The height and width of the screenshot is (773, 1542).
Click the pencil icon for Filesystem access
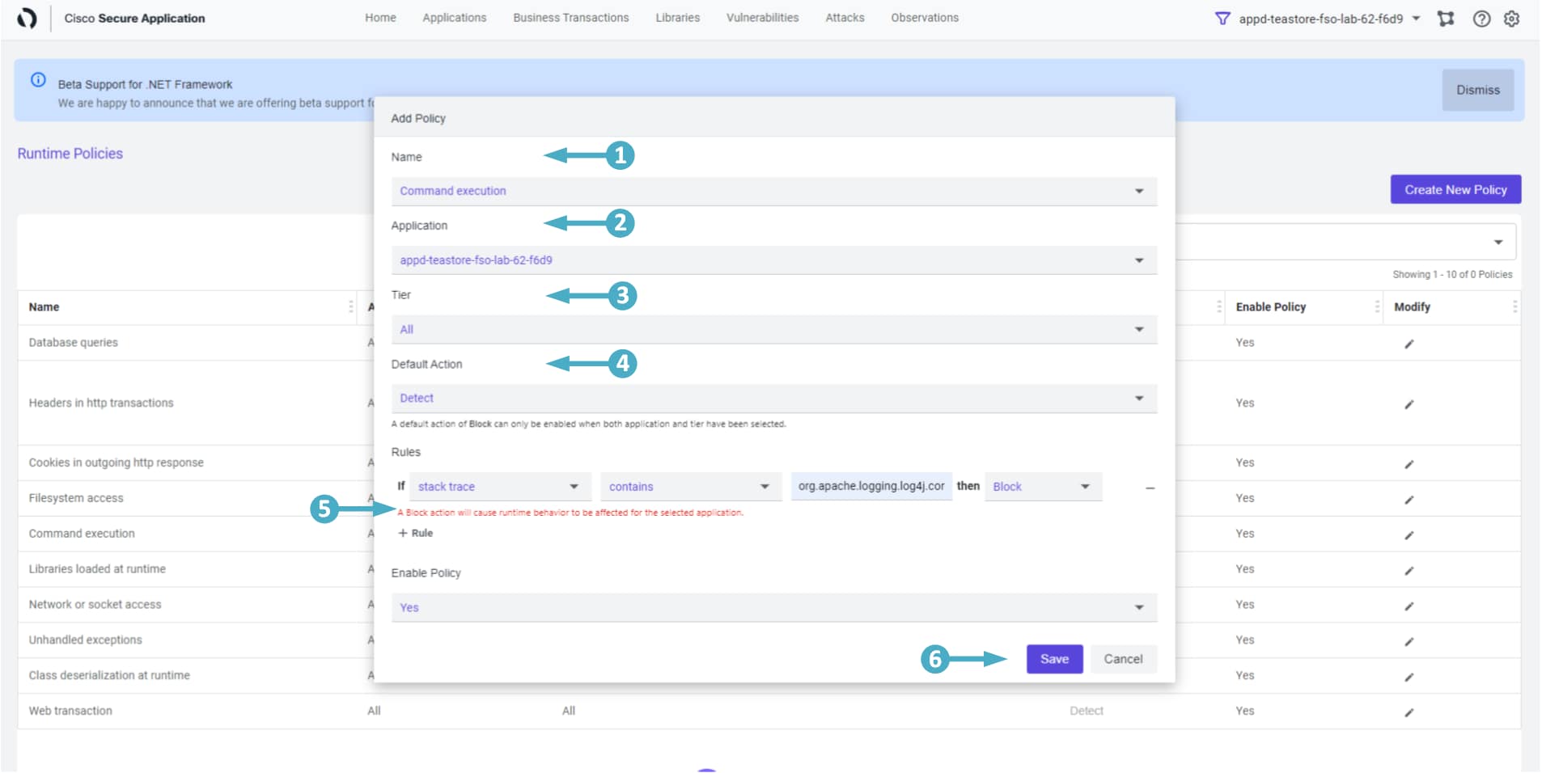(1409, 500)
